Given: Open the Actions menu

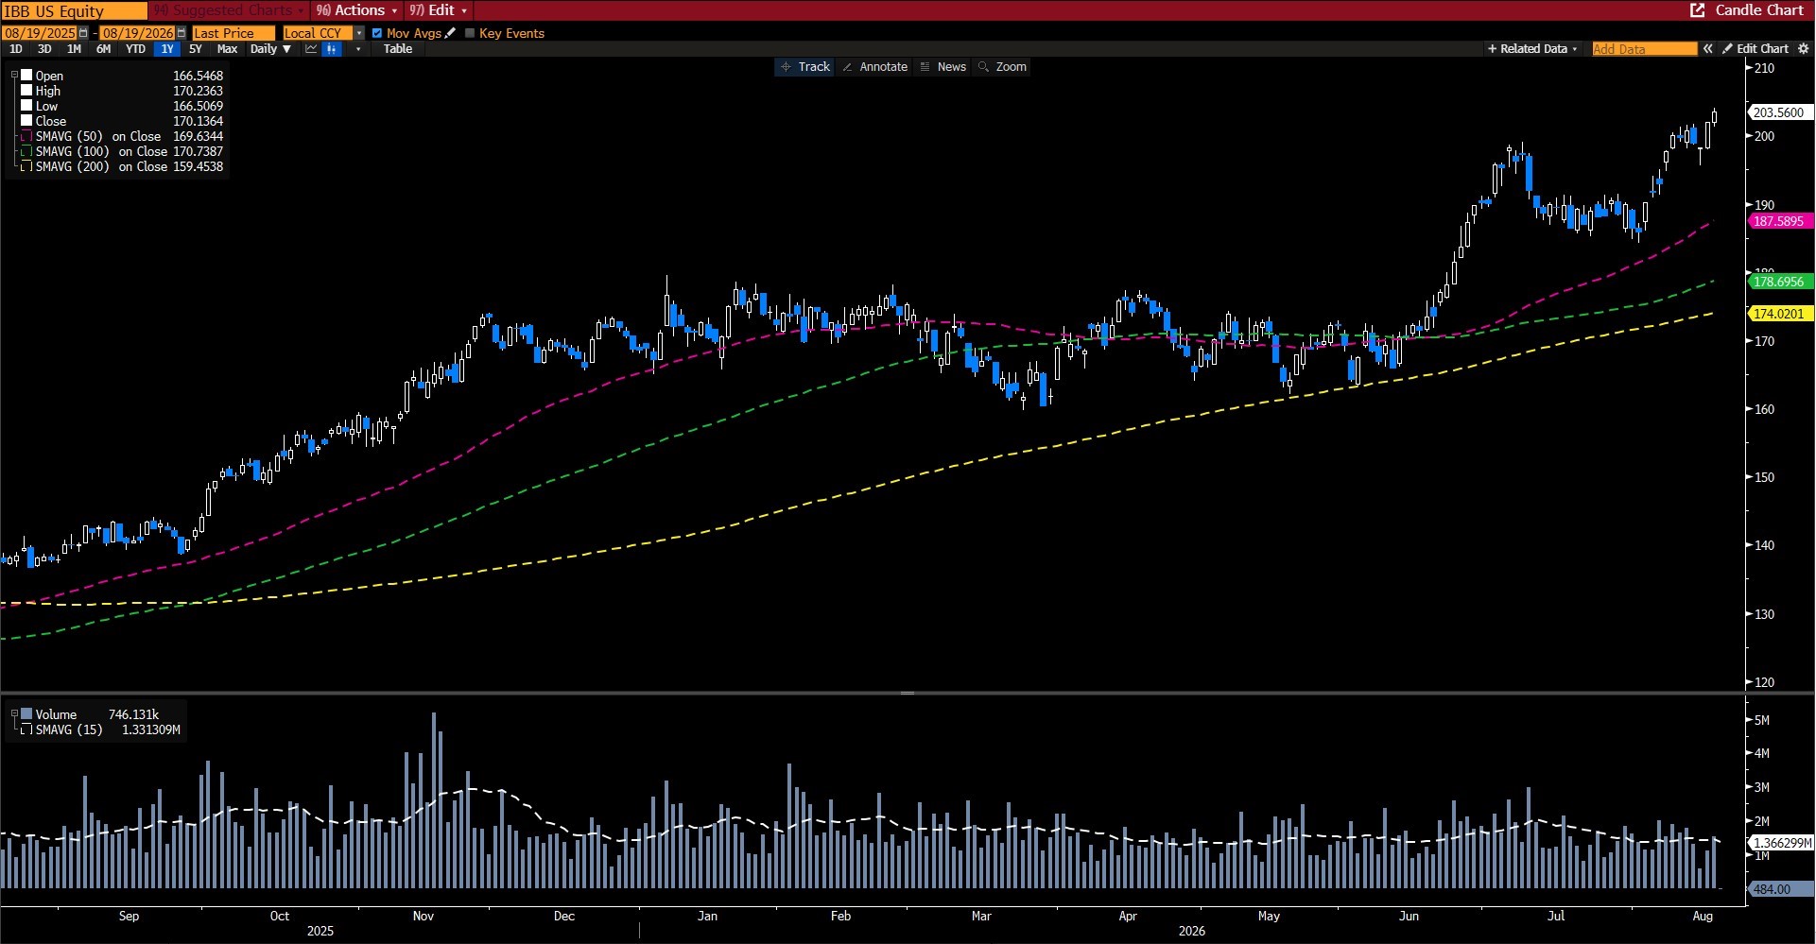Looking at the screenshot, I should pyautogui.click(x=356, y=10).
